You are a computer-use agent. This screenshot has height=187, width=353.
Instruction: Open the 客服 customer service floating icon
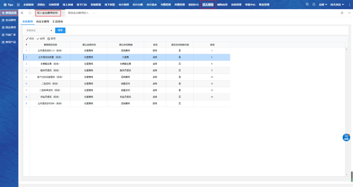click(346, 137)
